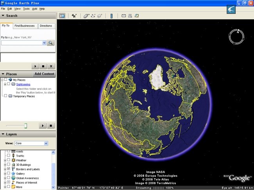The image size is (254, 190).
Task: Click the Add Path toolbar icon
Action: click(93, 16)
